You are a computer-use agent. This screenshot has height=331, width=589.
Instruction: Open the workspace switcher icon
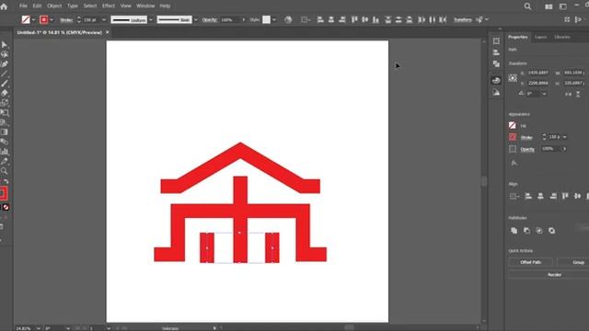coord(562,6)
